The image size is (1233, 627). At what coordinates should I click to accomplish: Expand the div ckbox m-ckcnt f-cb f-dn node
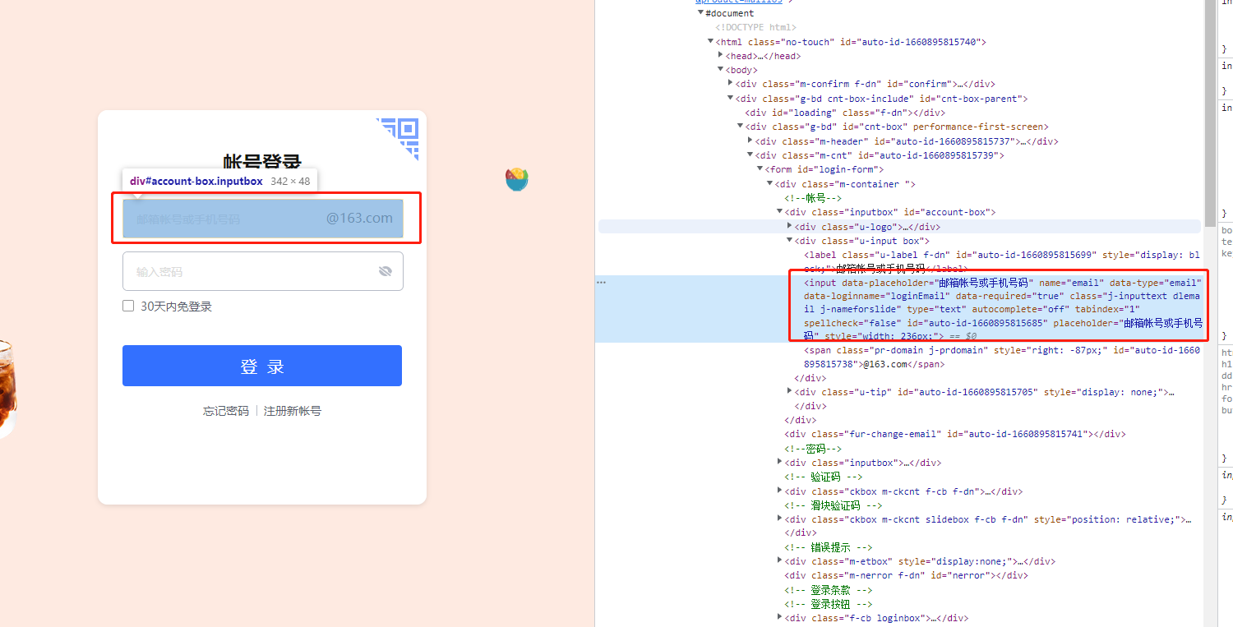pyautogui.click(x=780, y=491)
